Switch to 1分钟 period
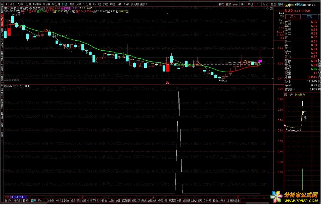The height and width of the screenshot is (205, 322). [19, 4]
